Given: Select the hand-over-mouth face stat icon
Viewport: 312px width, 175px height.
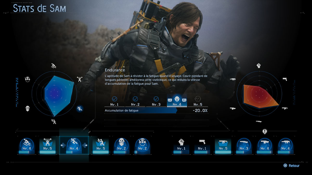Looking at the screenshot, I should coord(121,145).
